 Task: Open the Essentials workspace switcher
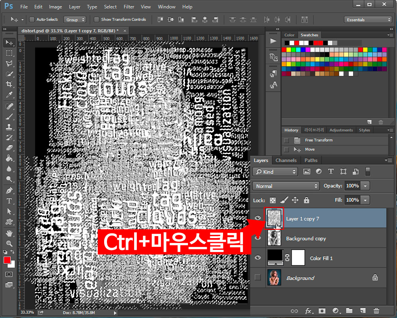367,19
